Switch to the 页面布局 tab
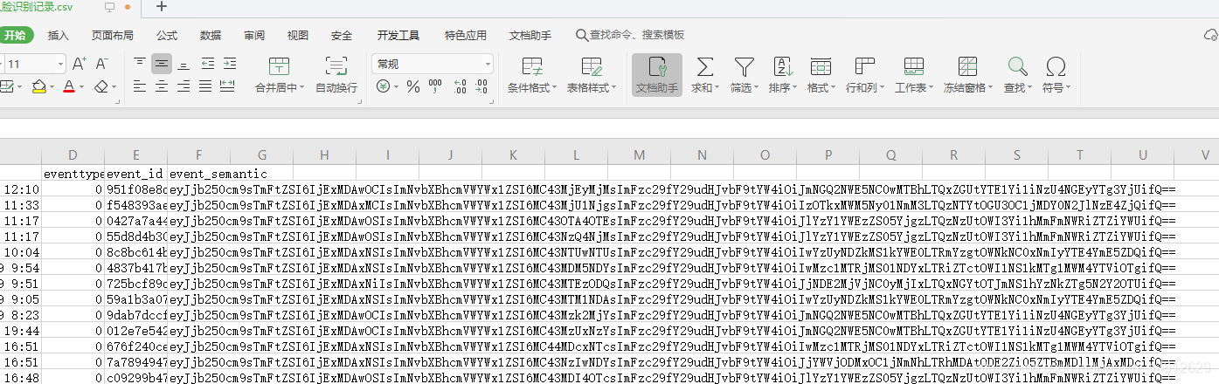 click(x=113, y=35)
